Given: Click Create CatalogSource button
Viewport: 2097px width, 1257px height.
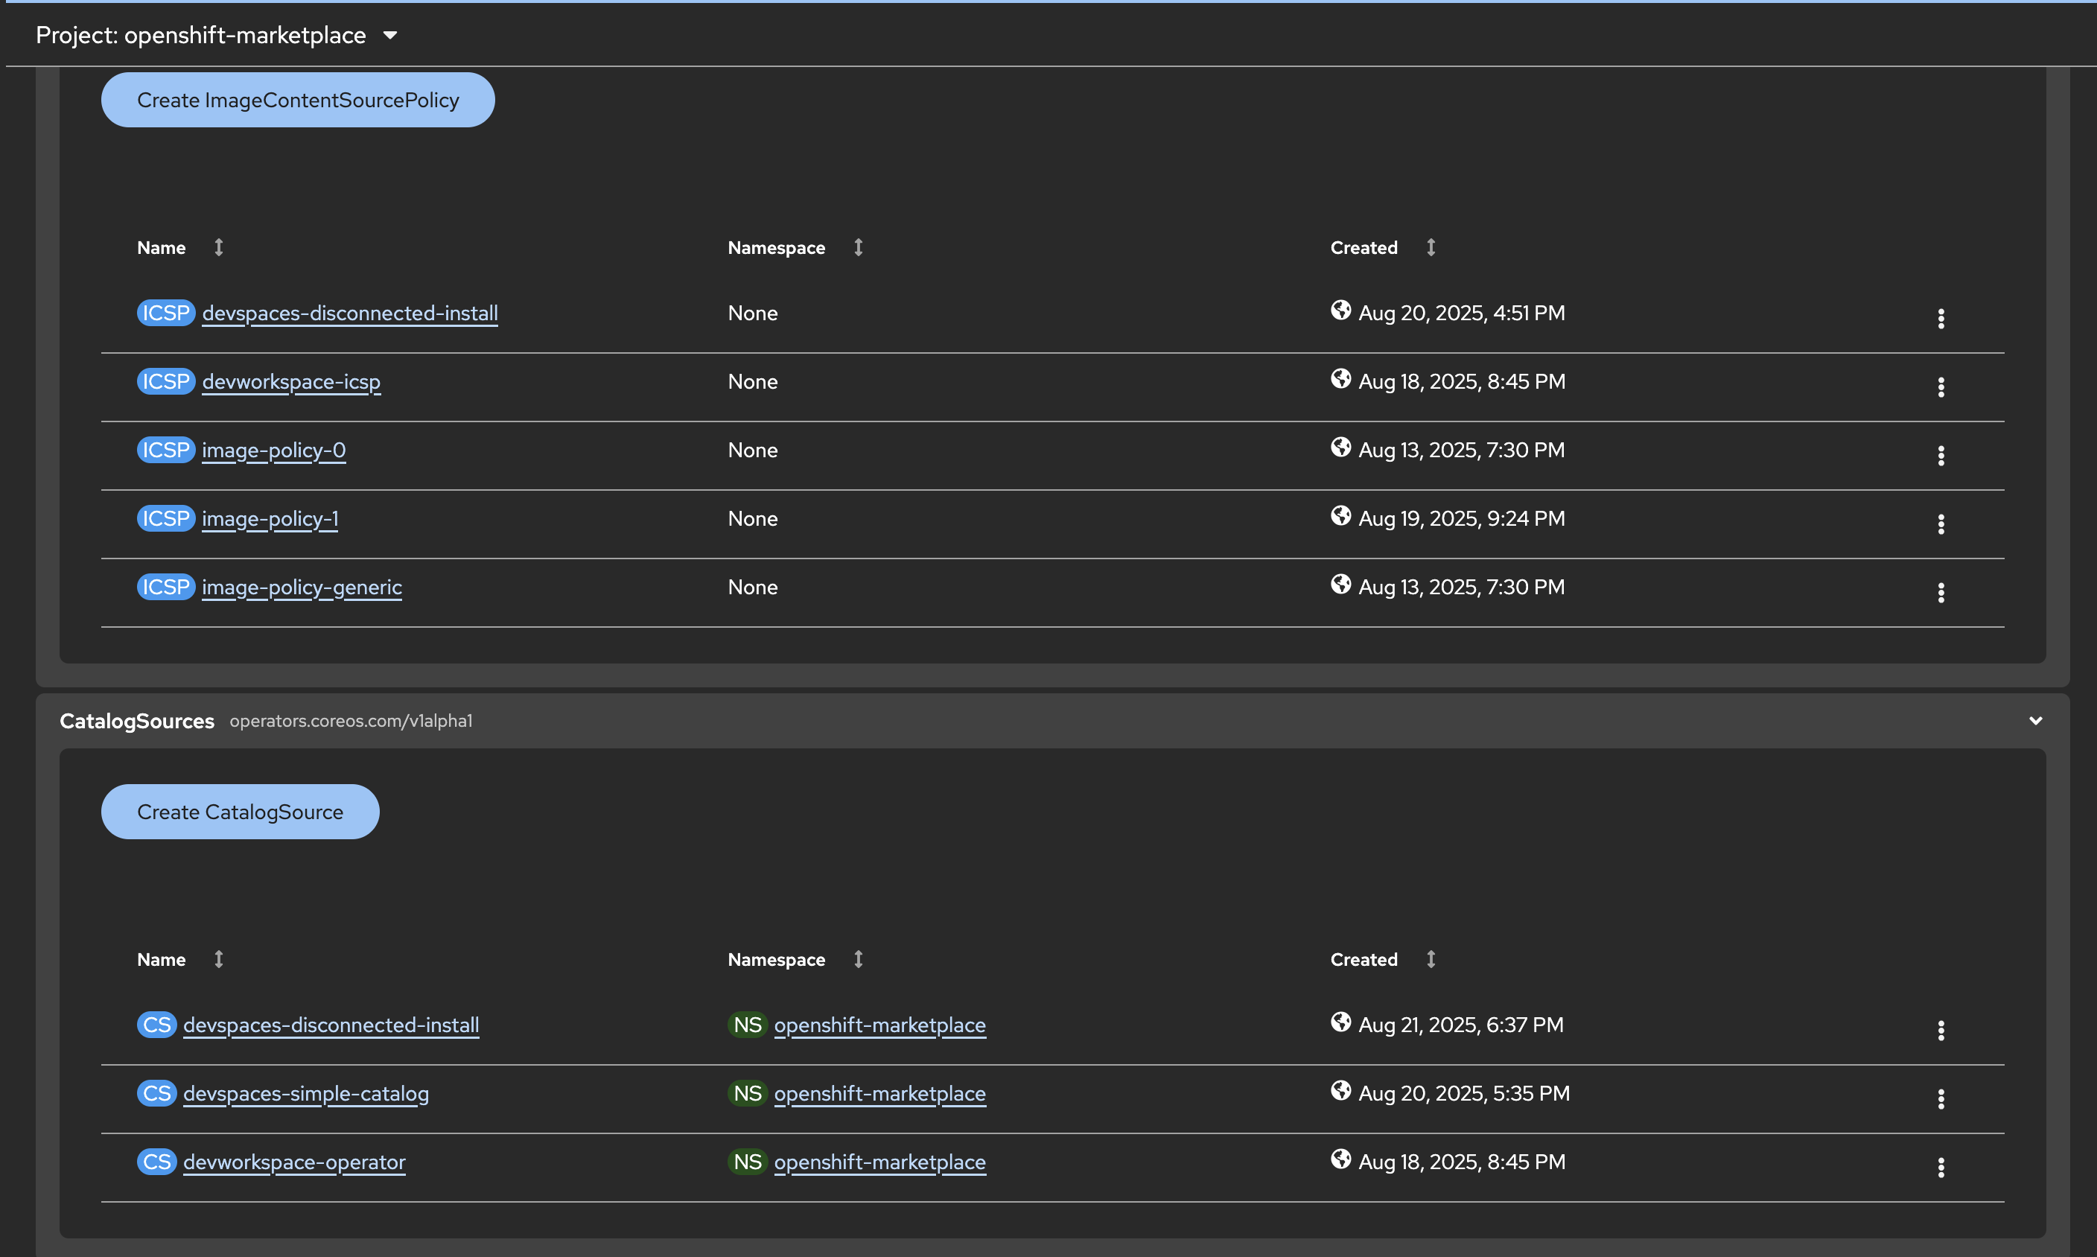Looking at the screenshot, I should [240, 812].
